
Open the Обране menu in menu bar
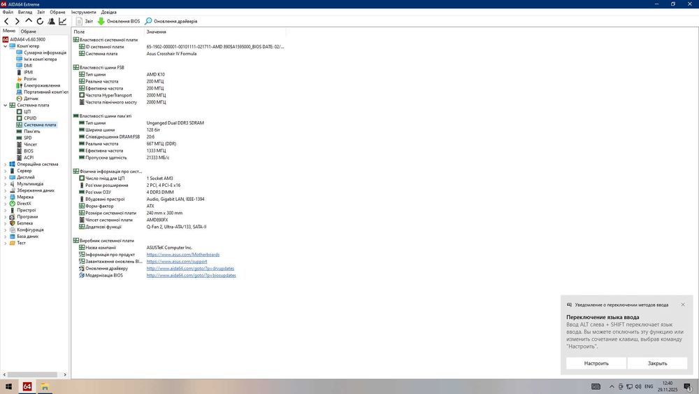57,12
